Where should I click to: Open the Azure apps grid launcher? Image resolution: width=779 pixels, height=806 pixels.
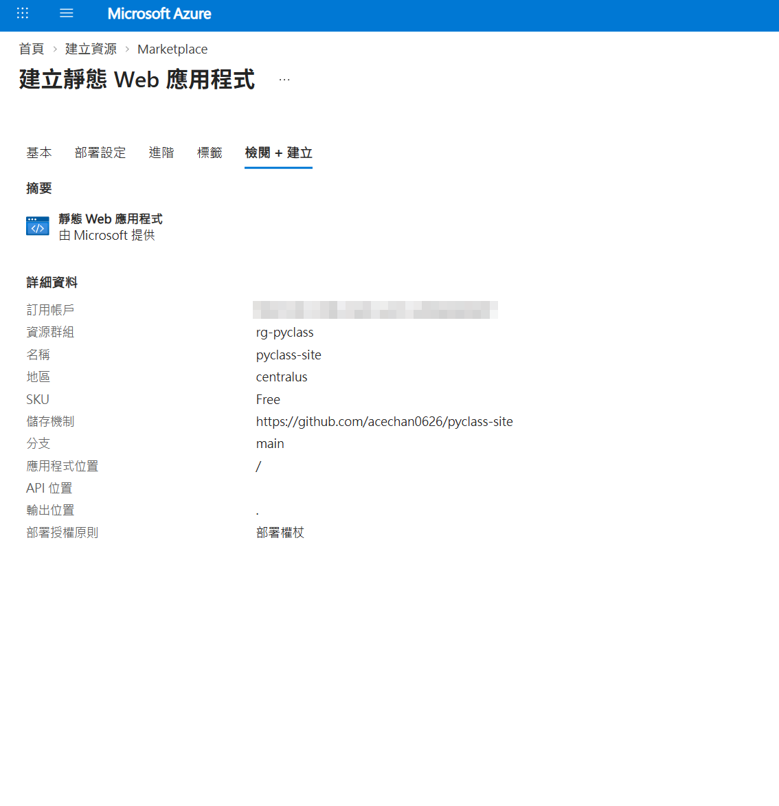pos(23,13)
